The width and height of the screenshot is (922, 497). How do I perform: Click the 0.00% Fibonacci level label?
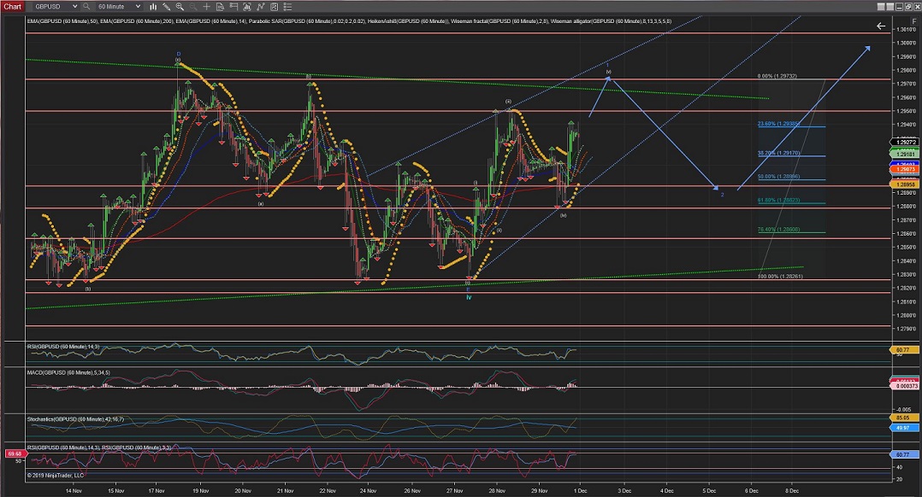tap(777, 76)
